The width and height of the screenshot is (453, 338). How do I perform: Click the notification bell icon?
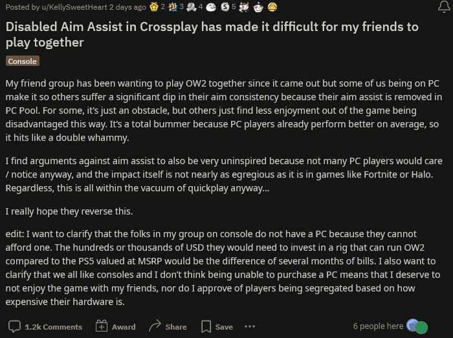coord(444,7)
